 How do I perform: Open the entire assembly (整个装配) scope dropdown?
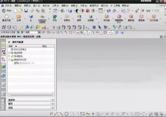coord(39,32)
